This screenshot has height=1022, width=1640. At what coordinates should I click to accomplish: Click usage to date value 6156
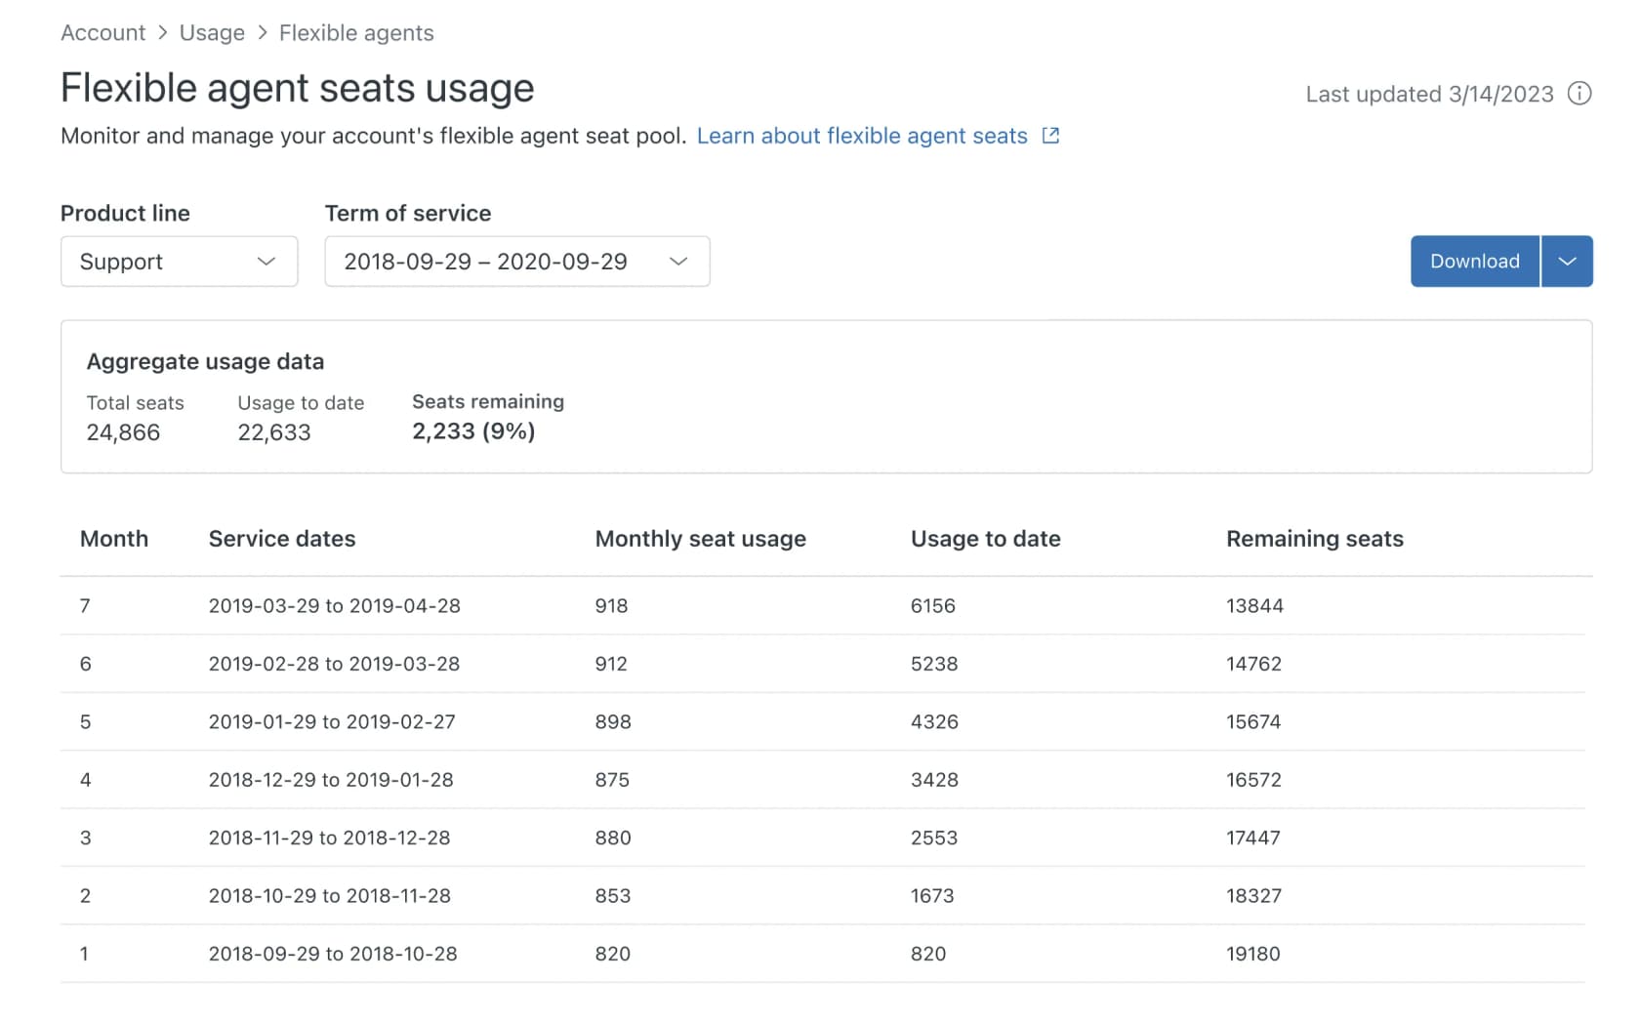tap(933, 606)
